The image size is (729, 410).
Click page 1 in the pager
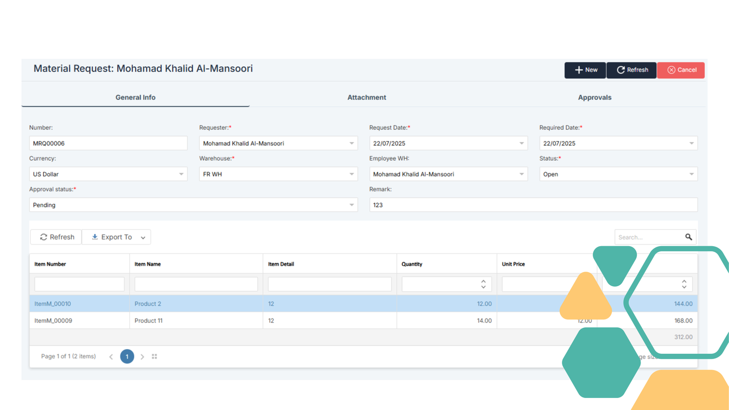(x=127, y=357)
